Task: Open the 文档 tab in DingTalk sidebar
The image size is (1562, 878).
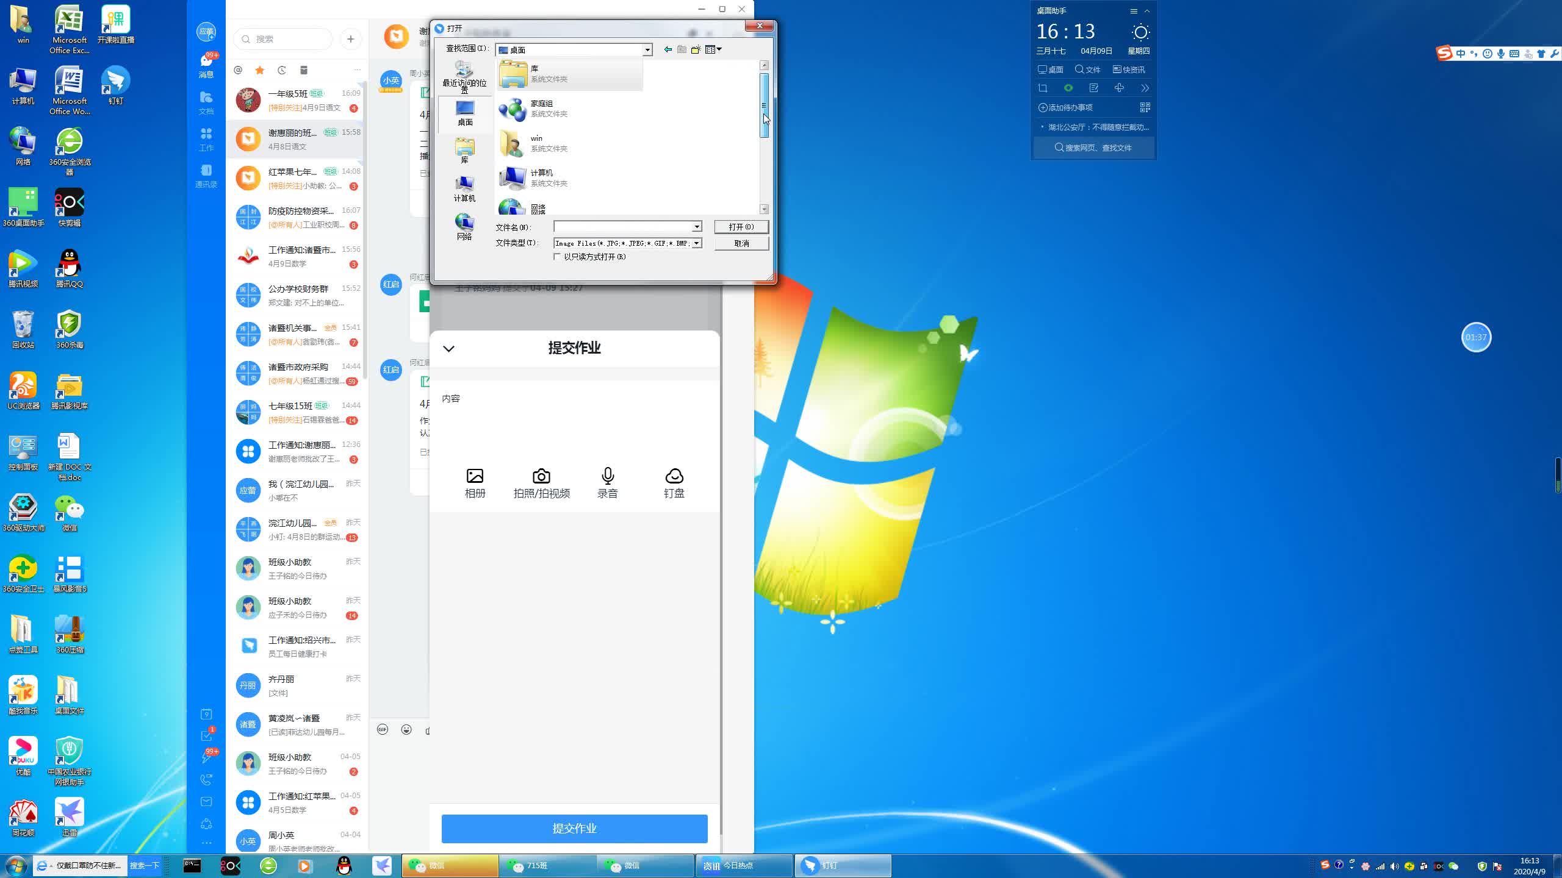Action: pos(206,103)
